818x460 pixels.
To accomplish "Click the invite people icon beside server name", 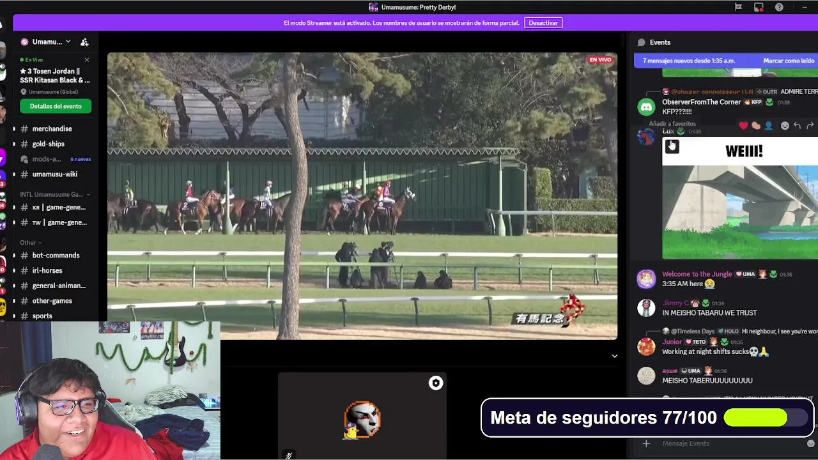I will click(x=84, y=42).
